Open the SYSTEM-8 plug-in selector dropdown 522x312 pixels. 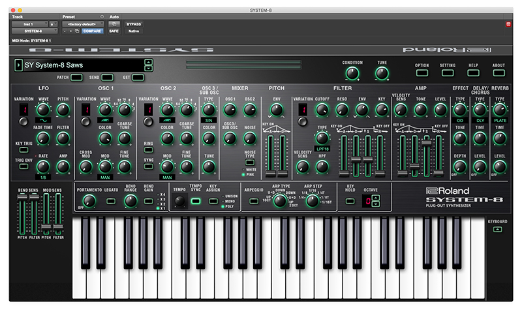click(35, 31)
